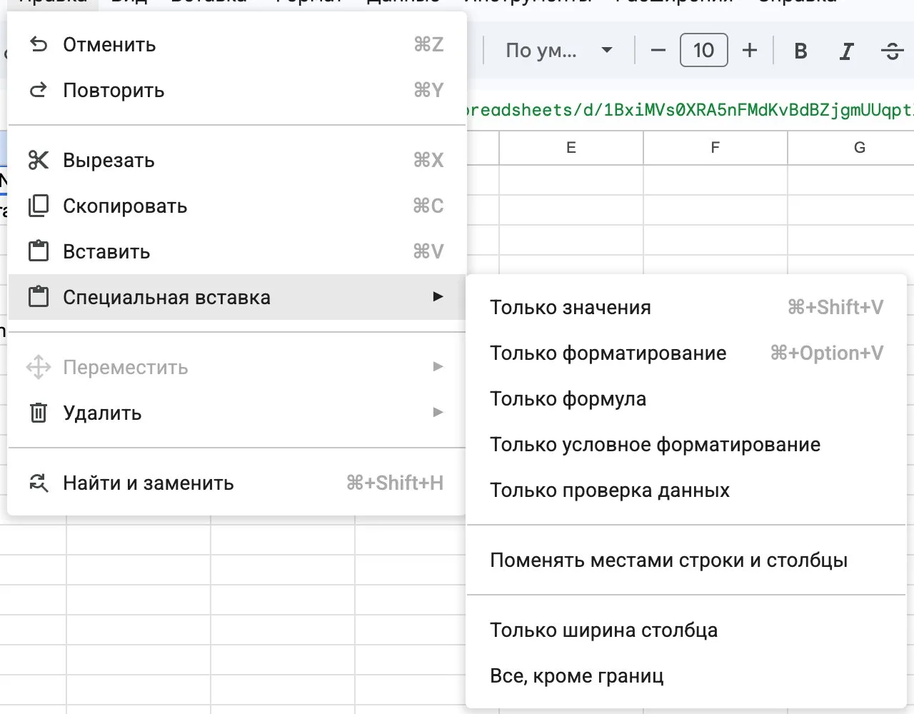Screen dimensions: 914x714
Task: Choose Вырезать menu item
Action: coord(236,160)
